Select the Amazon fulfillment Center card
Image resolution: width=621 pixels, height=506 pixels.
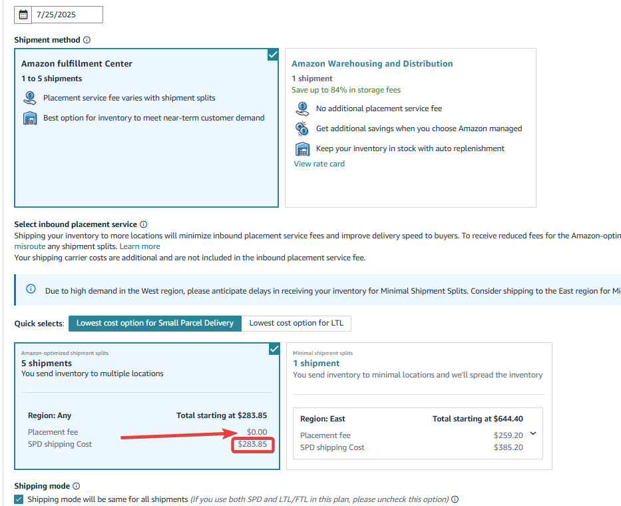click(146, 128)
